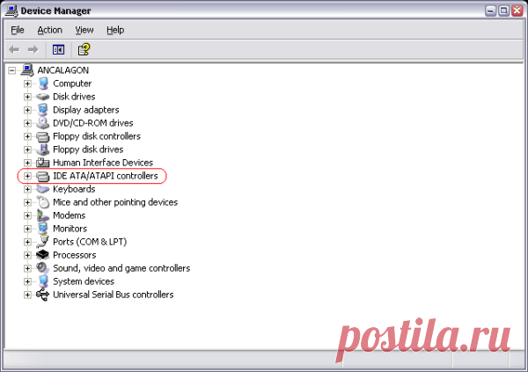
Task: Click the Floppy disk drives icon
Action: click(x=43, y=150)
